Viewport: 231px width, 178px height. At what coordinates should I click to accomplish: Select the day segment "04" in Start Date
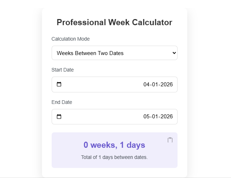coord(147,85)
